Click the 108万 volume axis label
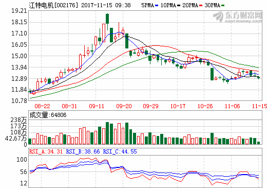This screenshot has width=267, height=188. point(18,132)
